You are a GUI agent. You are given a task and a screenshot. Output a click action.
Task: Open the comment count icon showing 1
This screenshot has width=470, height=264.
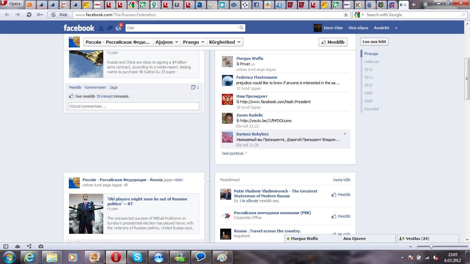pos(195,87)
